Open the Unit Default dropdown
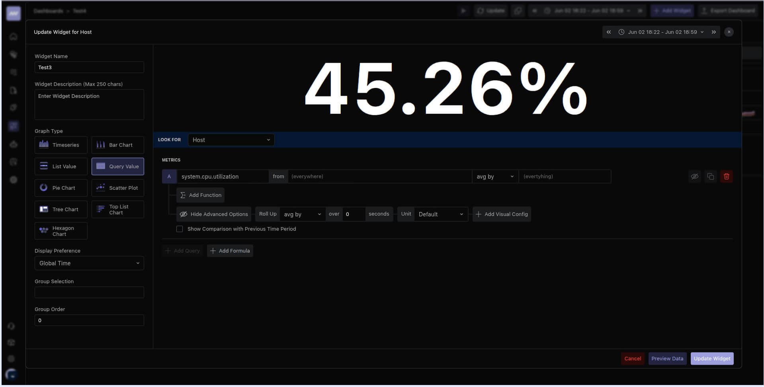This screenshot has height=387, width=764. click(x=441, y=214)
